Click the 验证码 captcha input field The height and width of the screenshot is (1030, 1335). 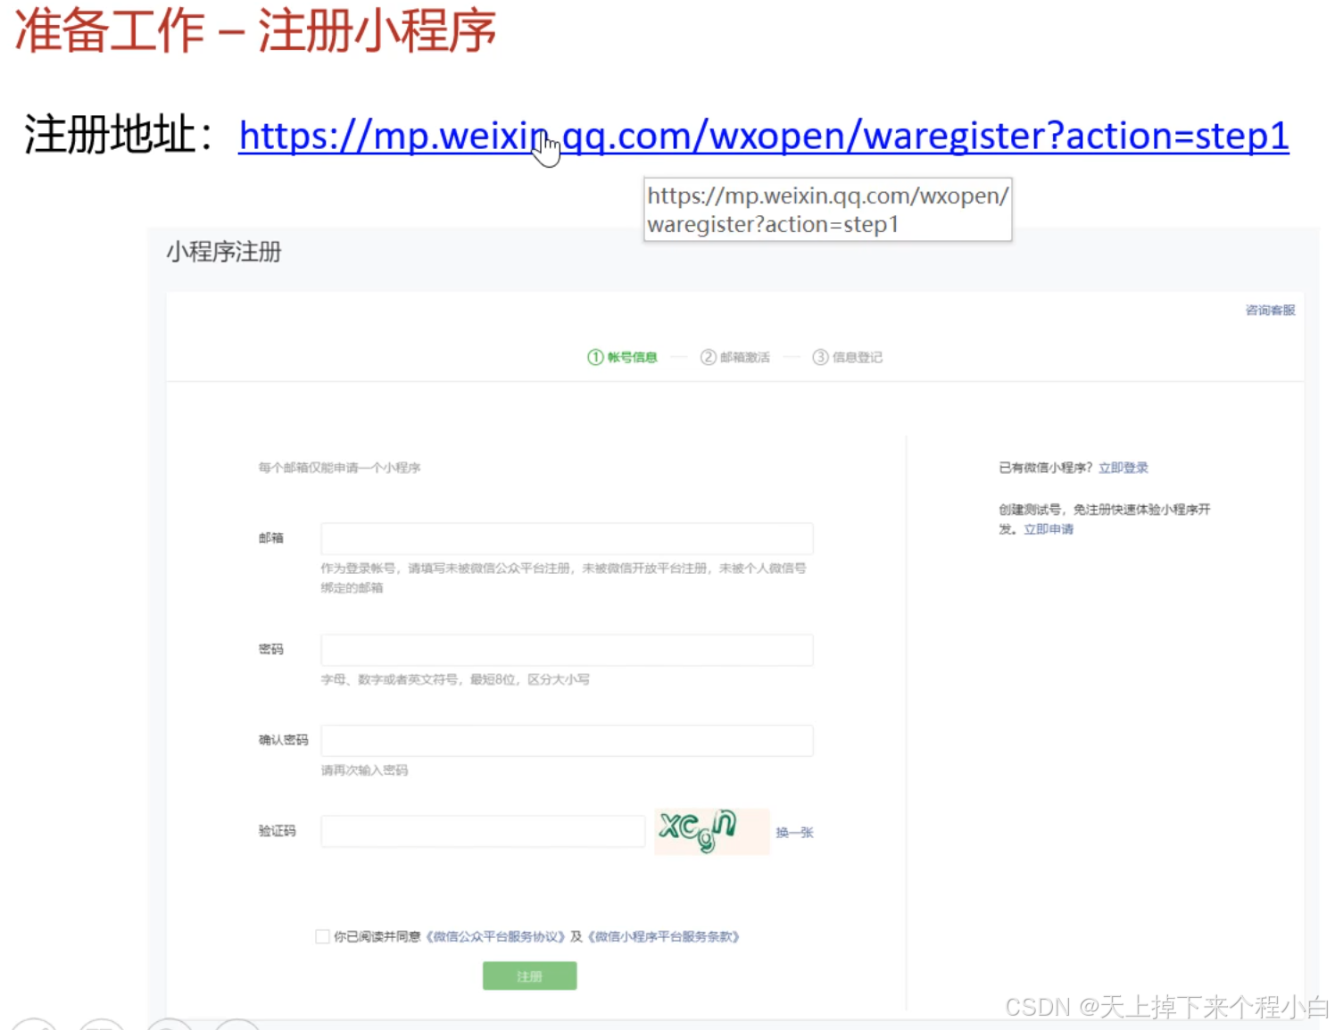(483, 831)
